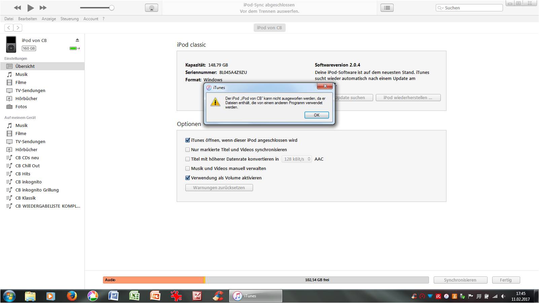Enable Nur markierte Titel synchronisieren checkbox
This screenshot has width=539, height=303.
pyautogui.click(x=188, y=149)
